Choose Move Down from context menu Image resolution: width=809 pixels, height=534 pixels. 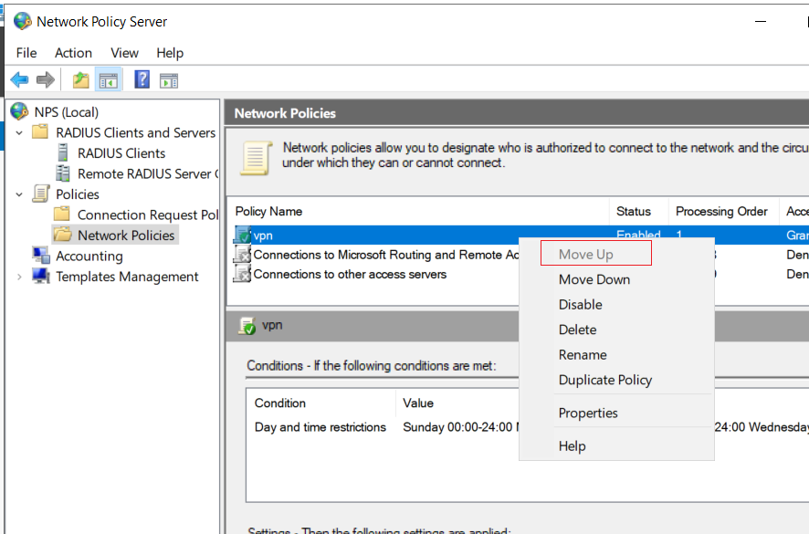tap(594, 279)
